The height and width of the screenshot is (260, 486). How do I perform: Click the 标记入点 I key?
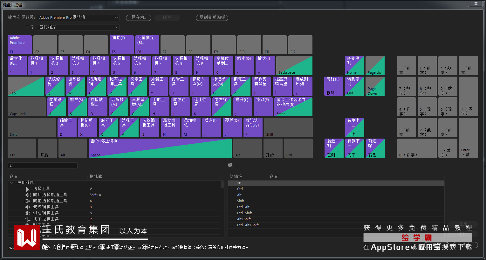tap(200, 86)
